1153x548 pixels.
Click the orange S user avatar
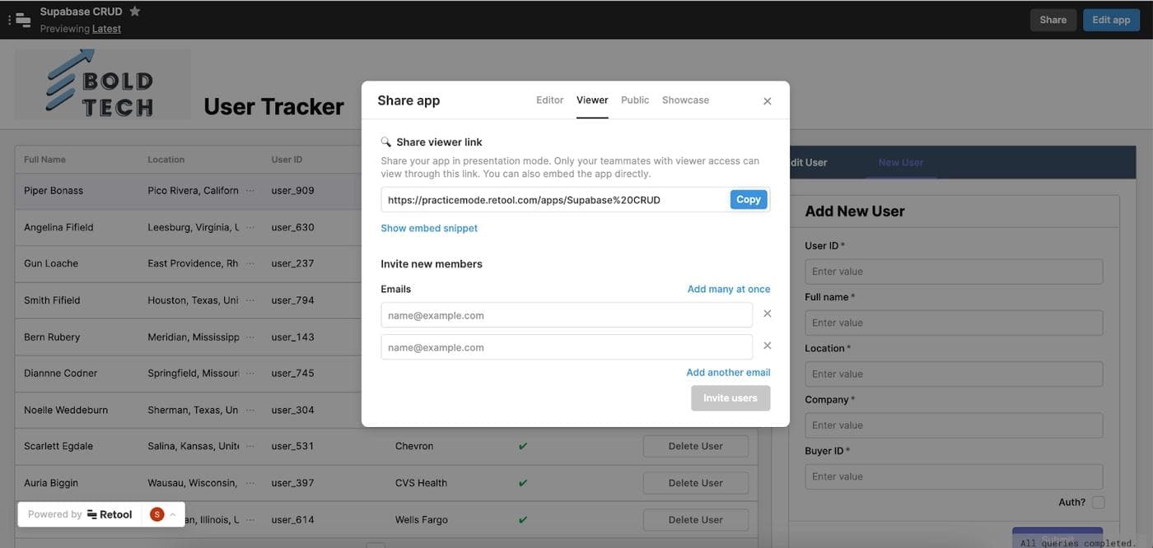click(156, 514)
